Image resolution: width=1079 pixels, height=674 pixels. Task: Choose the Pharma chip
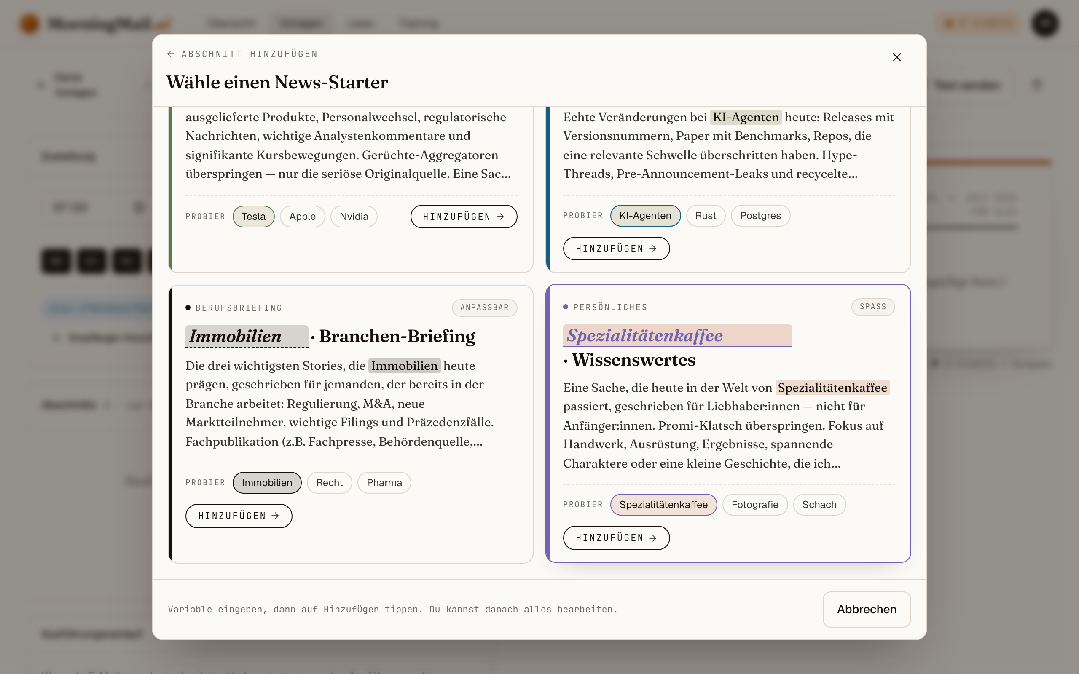(384, 483)
